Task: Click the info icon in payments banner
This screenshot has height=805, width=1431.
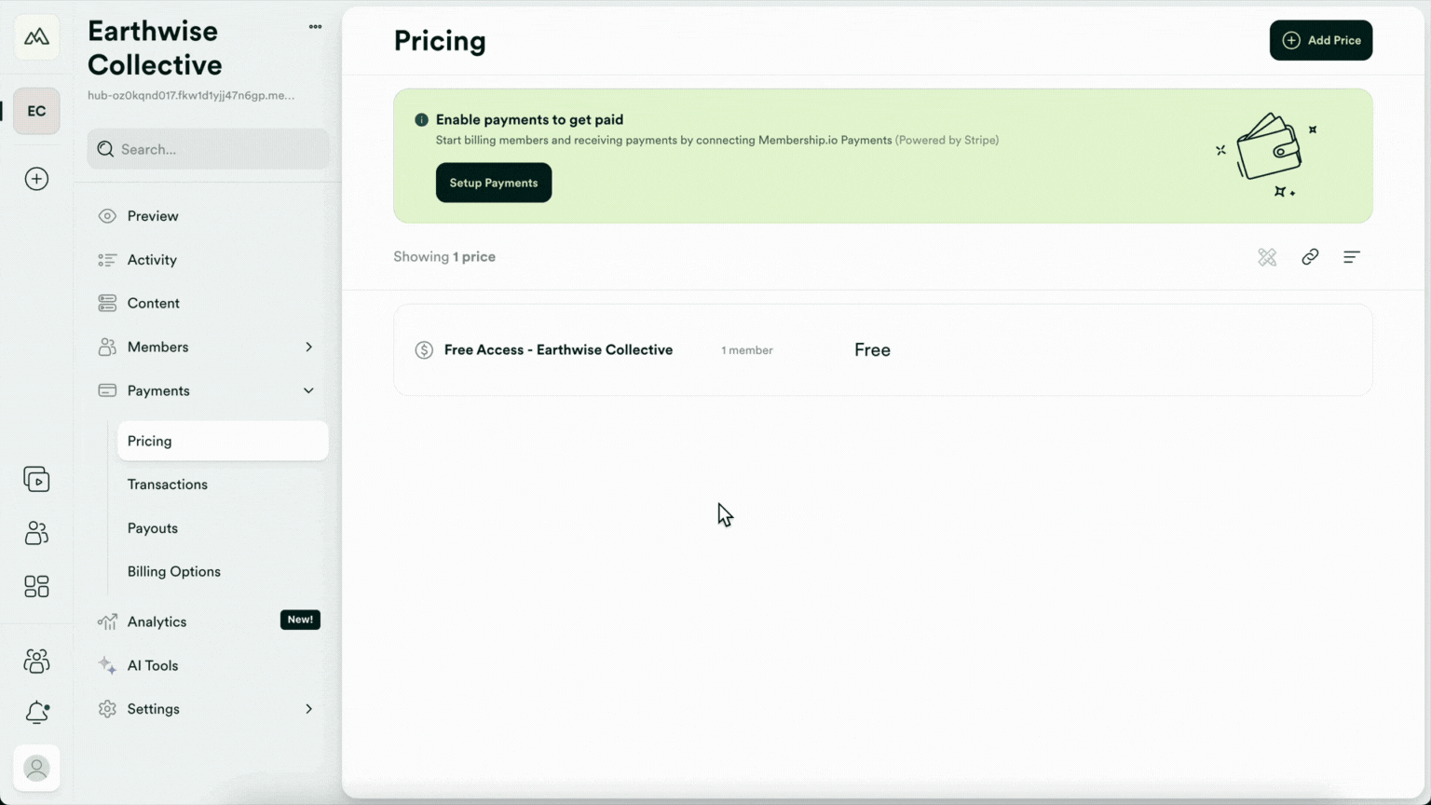Action: point(421,120)
